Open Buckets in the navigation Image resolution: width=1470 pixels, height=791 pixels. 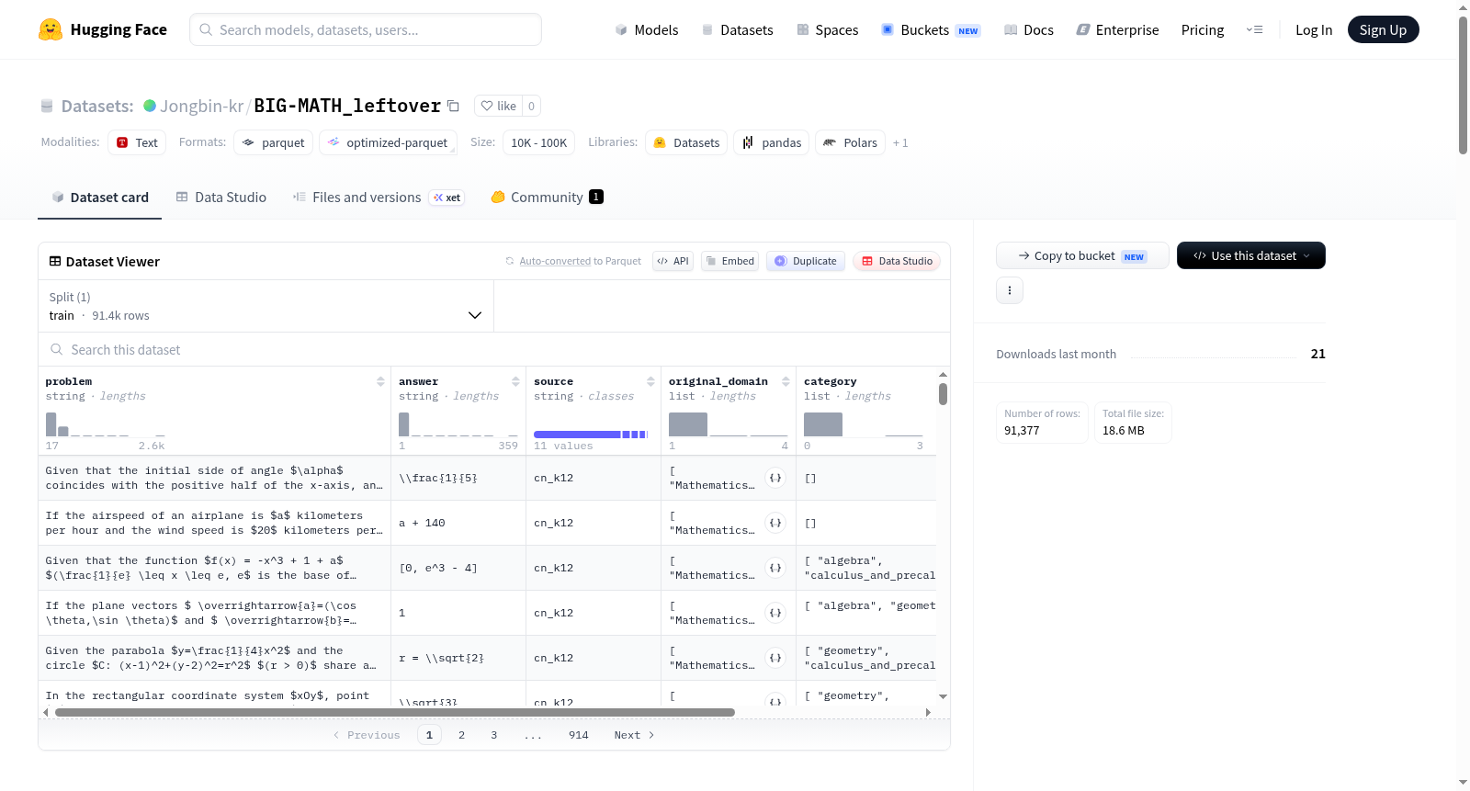[x=931, y=29]
